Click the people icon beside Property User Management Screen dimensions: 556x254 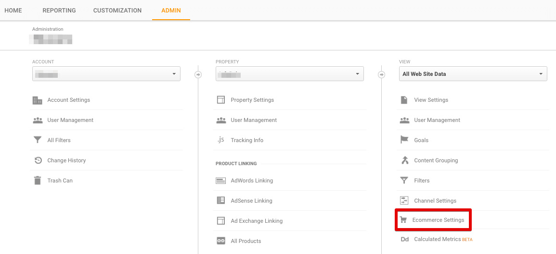[221, 121]
